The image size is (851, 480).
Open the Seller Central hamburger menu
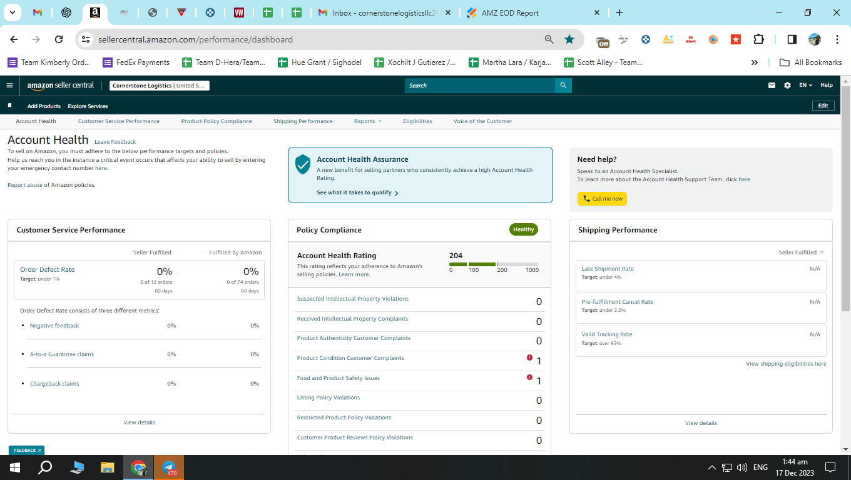pyautogui.click(x=9, y=86)
